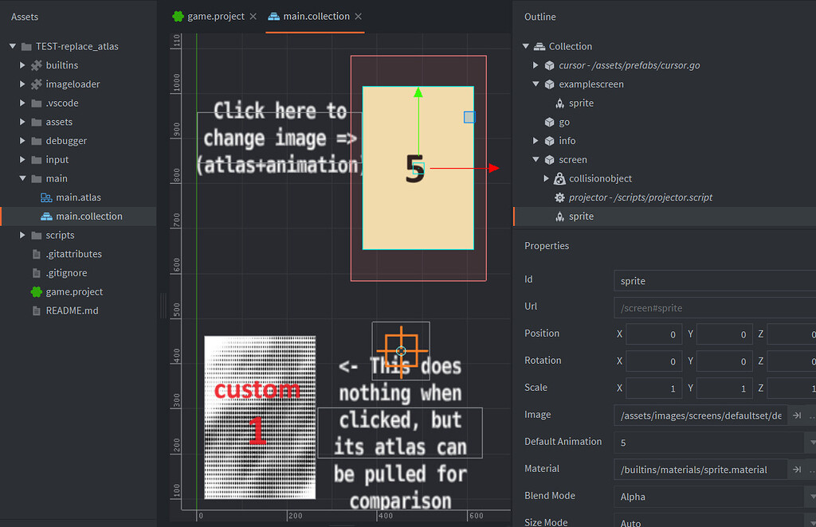Click the examplescreen game object cube icon
The image size is (816, 527).
pyautogui.click(x=548, y=84)
